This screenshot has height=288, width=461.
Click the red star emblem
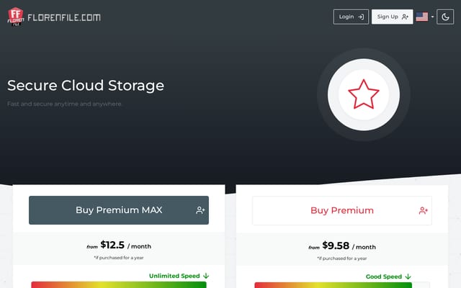[x=364, y=94]
